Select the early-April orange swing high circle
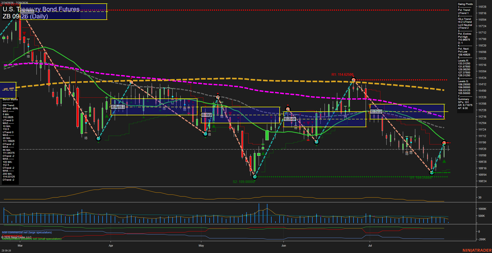Viewport: 492px width, 253px height. point(131,82)
